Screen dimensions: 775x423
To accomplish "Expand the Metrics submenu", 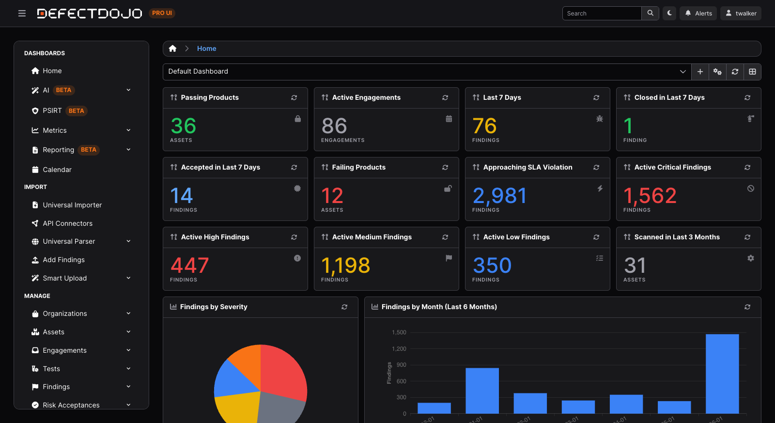I will click(81, 130).
